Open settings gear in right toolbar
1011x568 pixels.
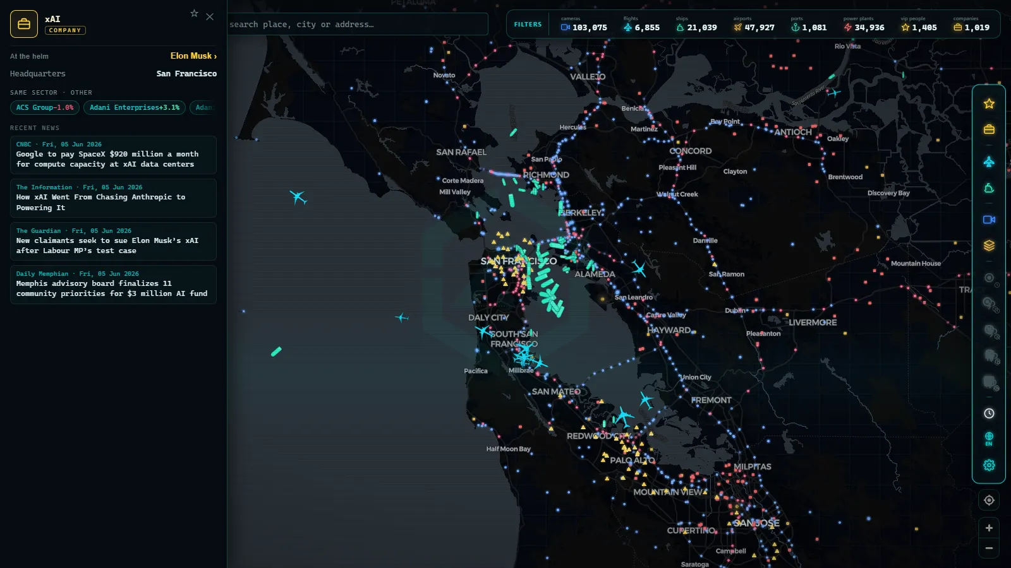tap(989, 465)
